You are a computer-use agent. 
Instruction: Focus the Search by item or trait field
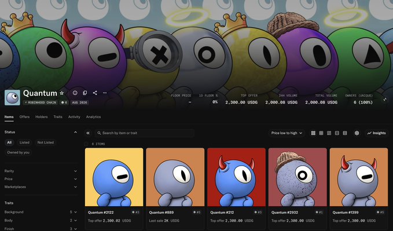(x=145, y=133)
